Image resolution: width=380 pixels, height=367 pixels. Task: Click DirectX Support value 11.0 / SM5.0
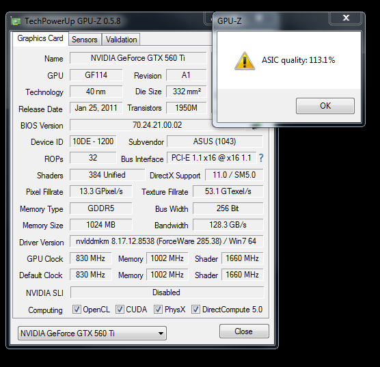point(234,175)
